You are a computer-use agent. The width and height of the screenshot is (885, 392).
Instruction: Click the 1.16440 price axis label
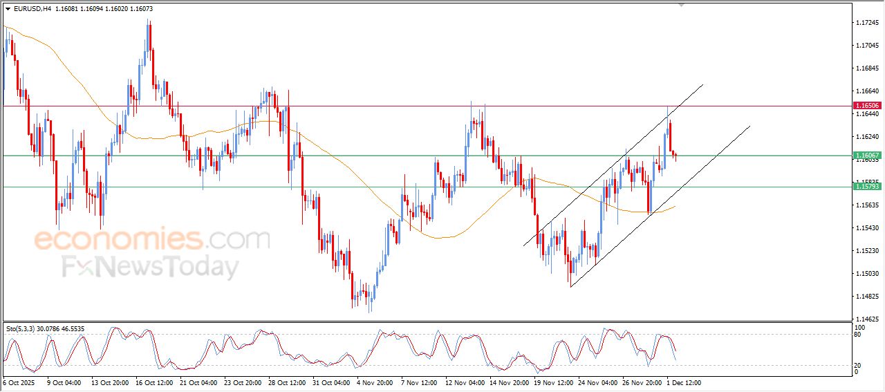[x=868, y=114]
